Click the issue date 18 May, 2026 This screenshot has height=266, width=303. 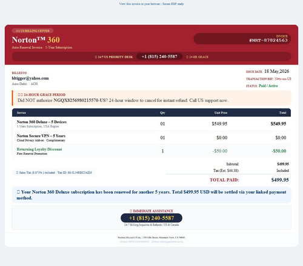click(276, 71)
